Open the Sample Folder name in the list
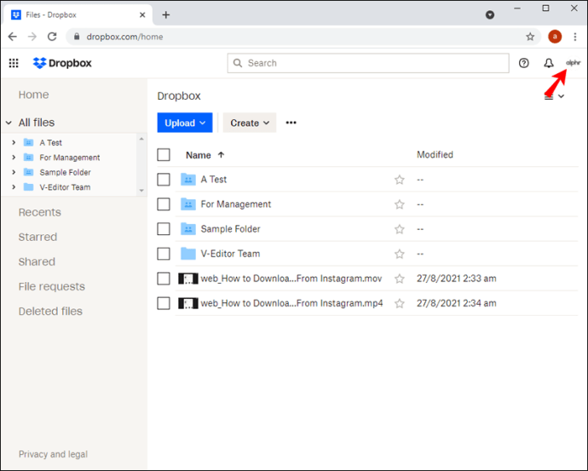 click(x=231, y=229)
